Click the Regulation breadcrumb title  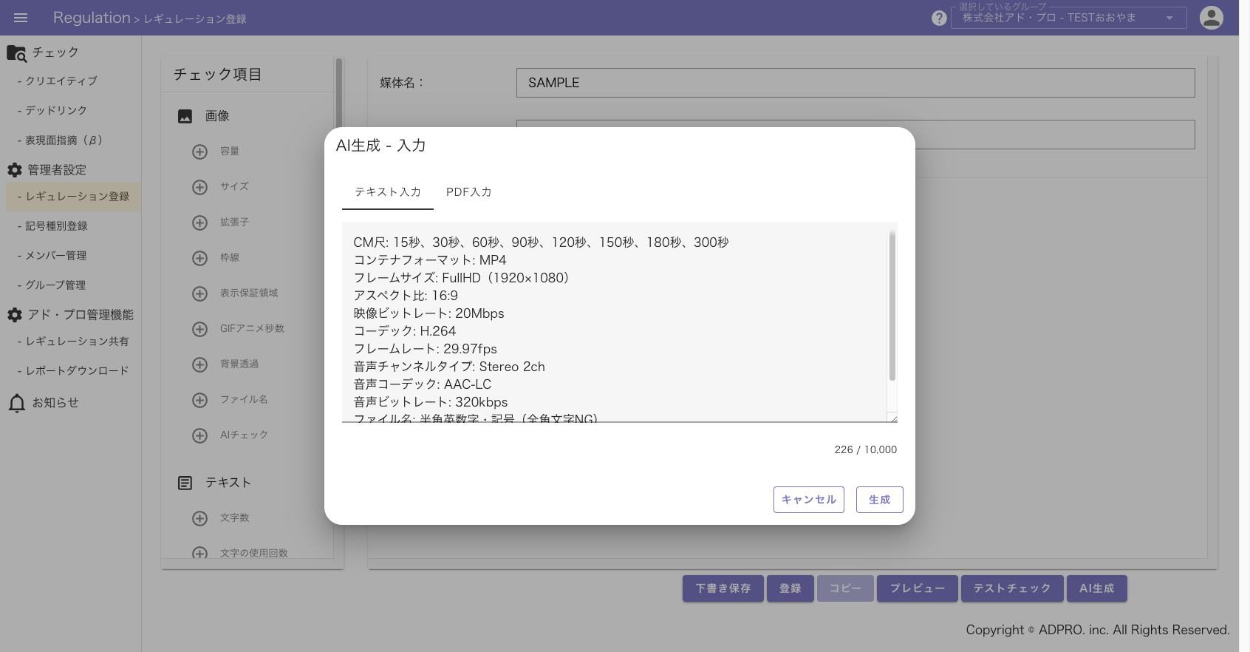[92, 18]
